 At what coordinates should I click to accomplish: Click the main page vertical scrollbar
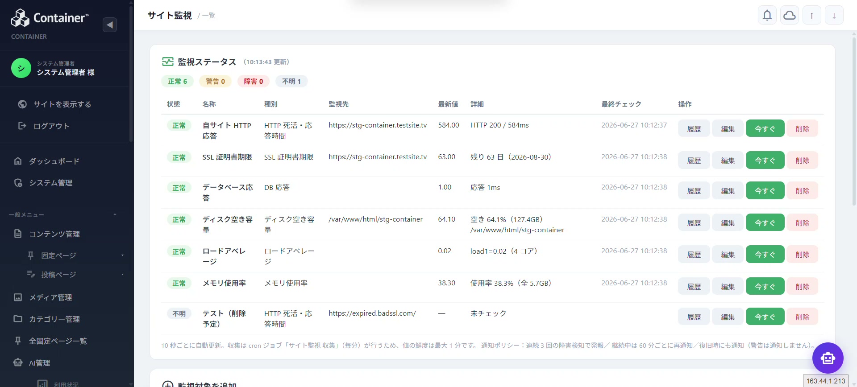pyautogui.click(x=854, y=120)
